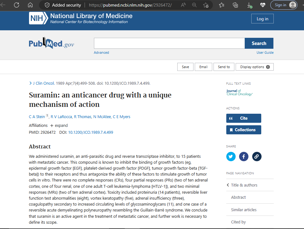
Task: Activate Read aloud icon in address bar
Action: pyautogui.click(x=183, y=5)
